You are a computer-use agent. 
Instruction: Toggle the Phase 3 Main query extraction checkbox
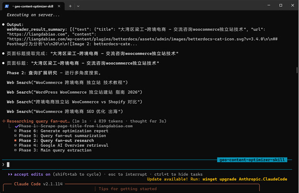[15, 150]
